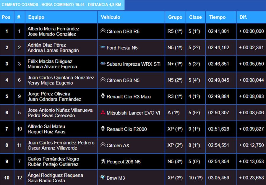This screenshot has height=185, width=266.
Task: Click the Renault logo beside Clio R3 Maxi
Action: tap(103, 96)
